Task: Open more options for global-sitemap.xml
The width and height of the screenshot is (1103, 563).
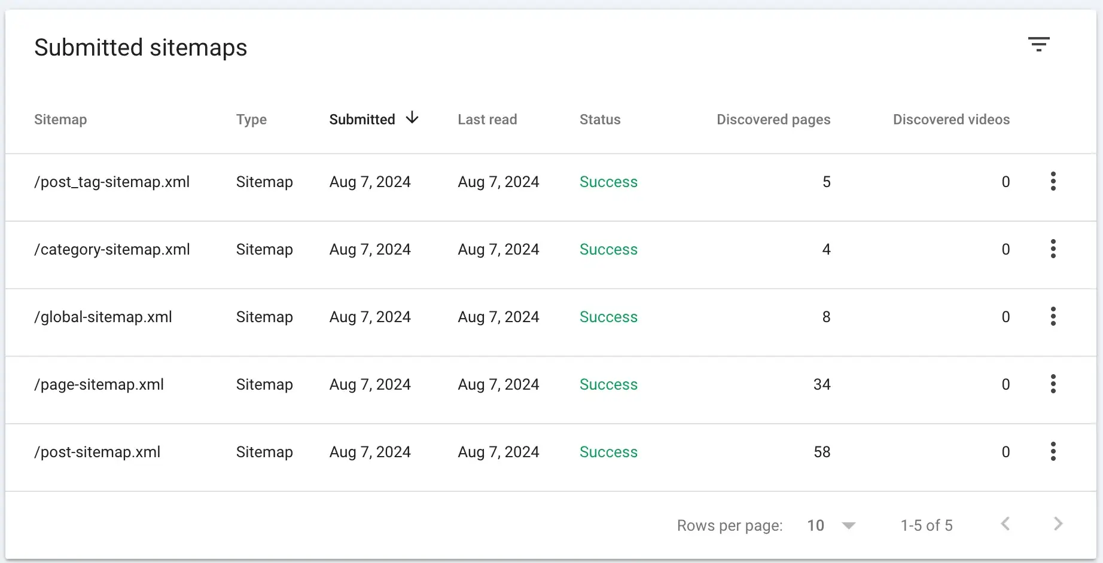Action: (x=1053, y=316)
